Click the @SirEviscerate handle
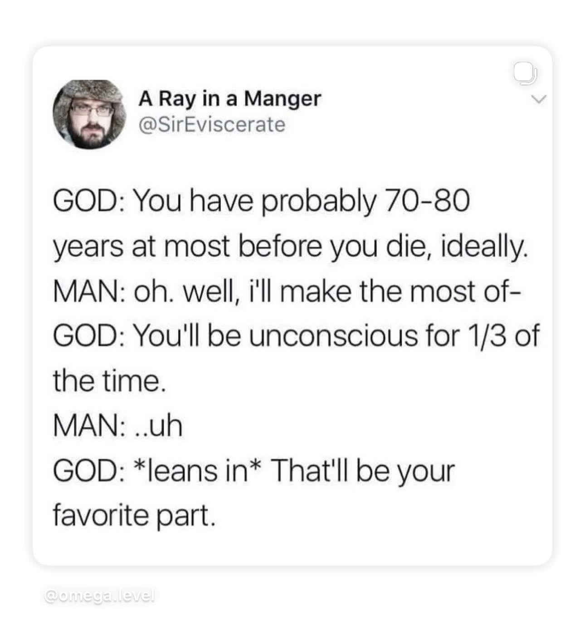 [212, 125]
